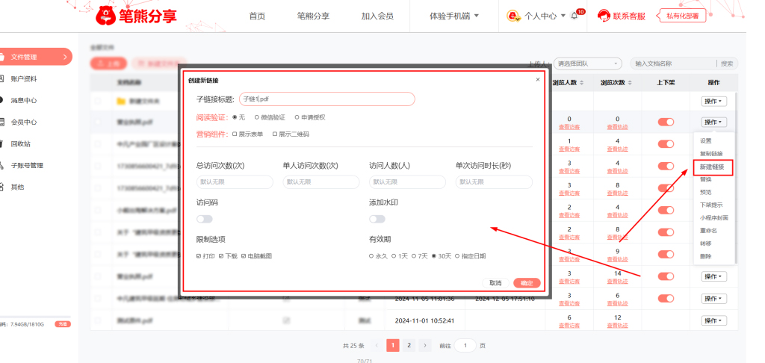Click the 子链接标题 input field
Screen dimensions: 765x363
(x=327, y=99)
